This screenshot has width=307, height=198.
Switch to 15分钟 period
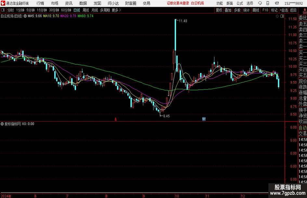pyautogui.click(x=42, y=10)
